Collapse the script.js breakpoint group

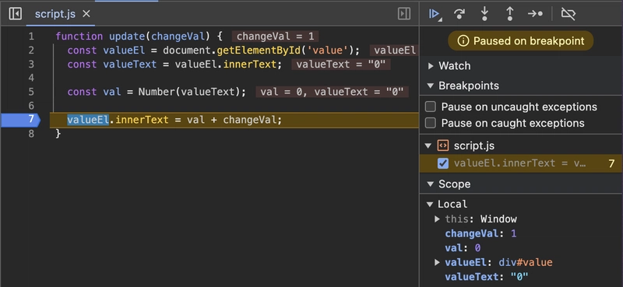[428, 145]
